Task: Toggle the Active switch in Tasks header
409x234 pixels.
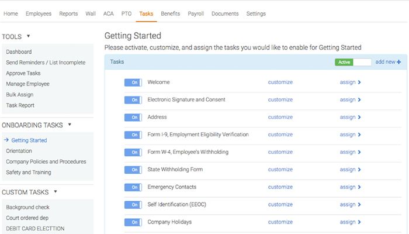Action: pos(353,62)
